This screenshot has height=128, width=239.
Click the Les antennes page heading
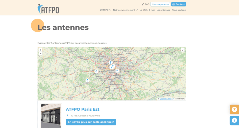coord(63,28)
